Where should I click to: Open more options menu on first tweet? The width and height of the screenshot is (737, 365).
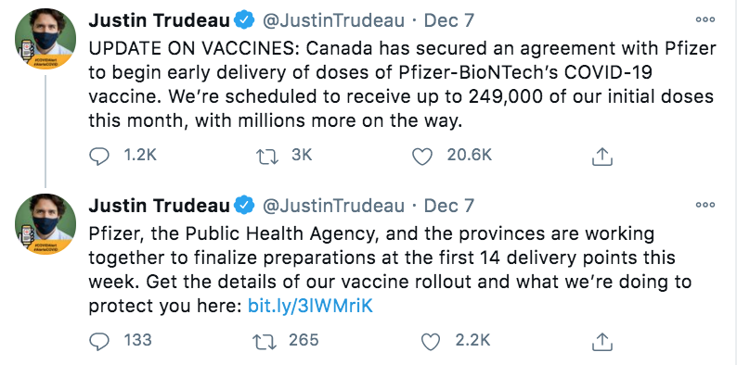tap(705, 20)
